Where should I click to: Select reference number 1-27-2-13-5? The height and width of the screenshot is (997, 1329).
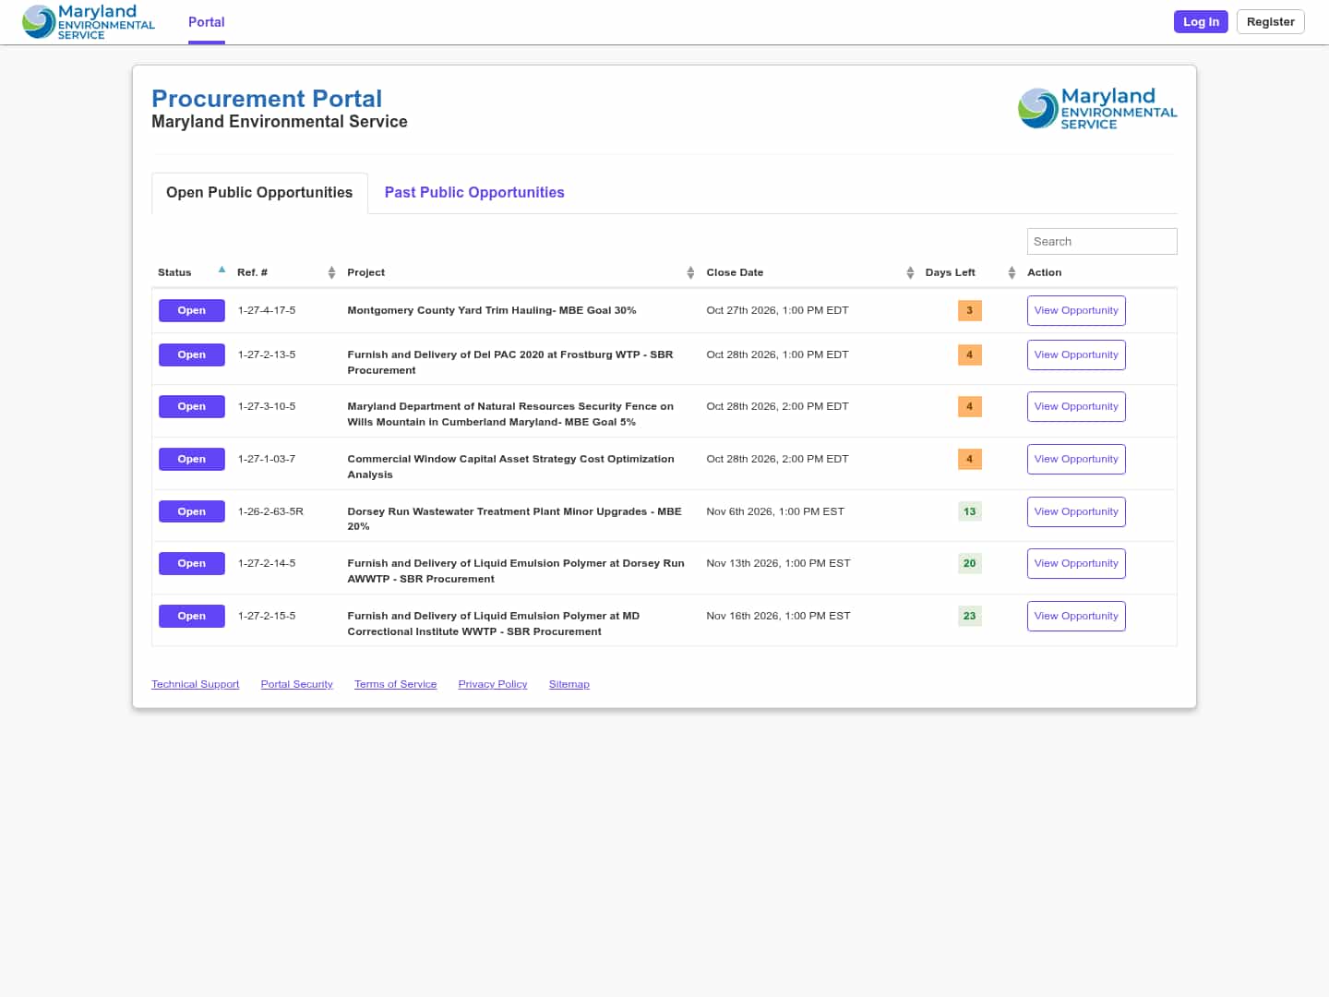(267, 355)
